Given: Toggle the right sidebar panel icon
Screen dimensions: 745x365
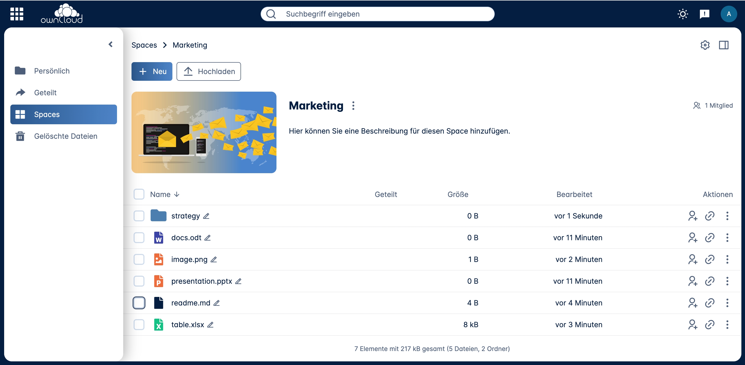Looking at the screenshot, I should coord(724,45).
